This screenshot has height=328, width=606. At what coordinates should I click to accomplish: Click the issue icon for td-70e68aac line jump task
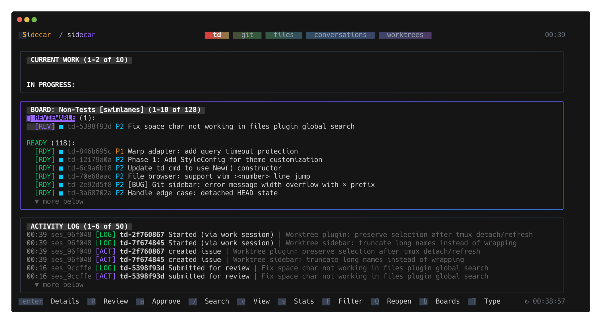point(61,176)
